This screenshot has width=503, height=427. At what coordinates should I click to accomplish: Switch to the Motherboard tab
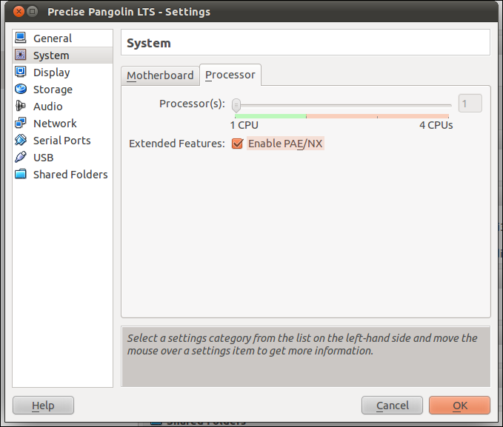[160, 75]
